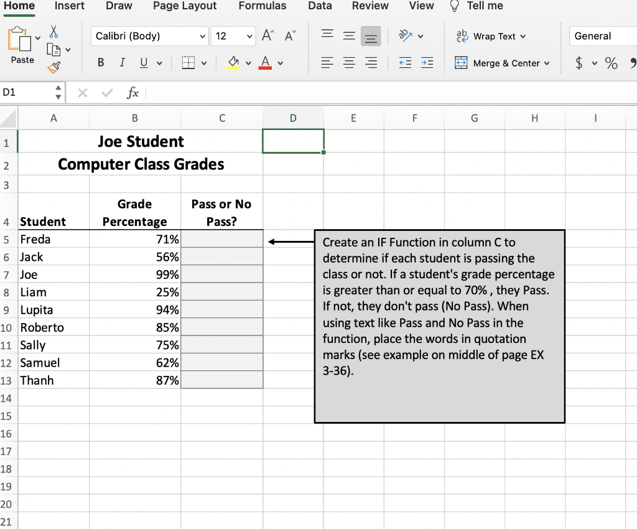Open the font family dropdown
This screenshot has height=529, width=637.
pyautogui.click(x=202, y=36)
